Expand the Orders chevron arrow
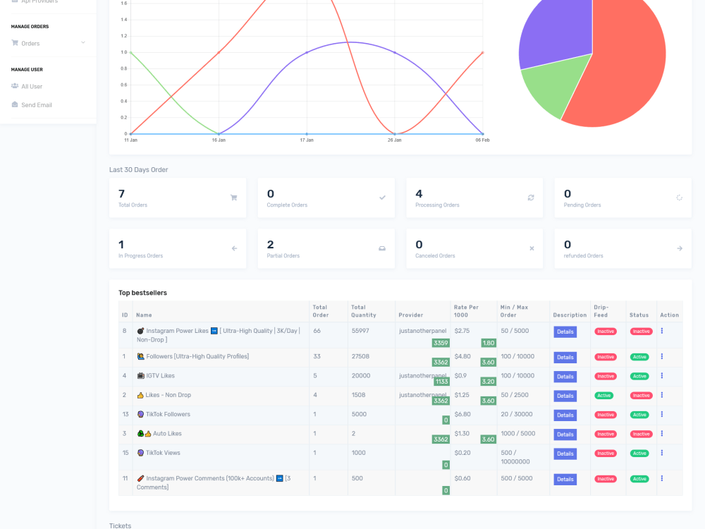The height and width of the screenshot is (529, 705). (82, 43)
